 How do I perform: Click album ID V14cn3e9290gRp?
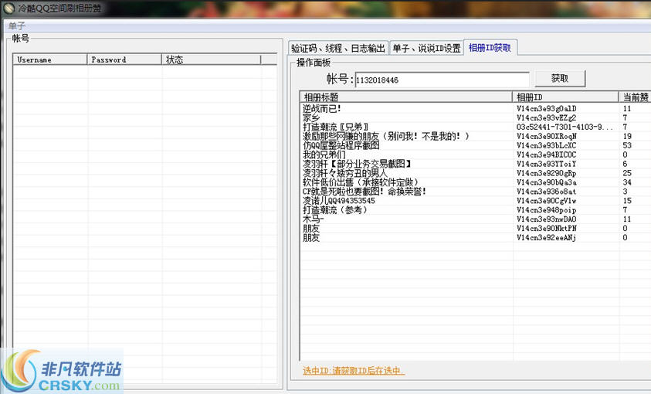pos(547,173)
